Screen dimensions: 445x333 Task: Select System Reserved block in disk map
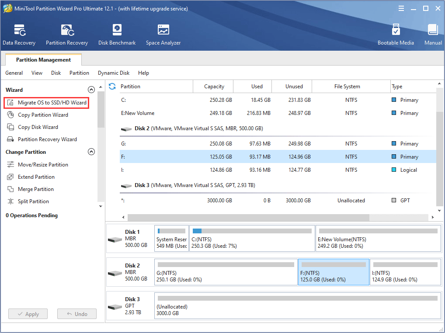click(171, 238)
